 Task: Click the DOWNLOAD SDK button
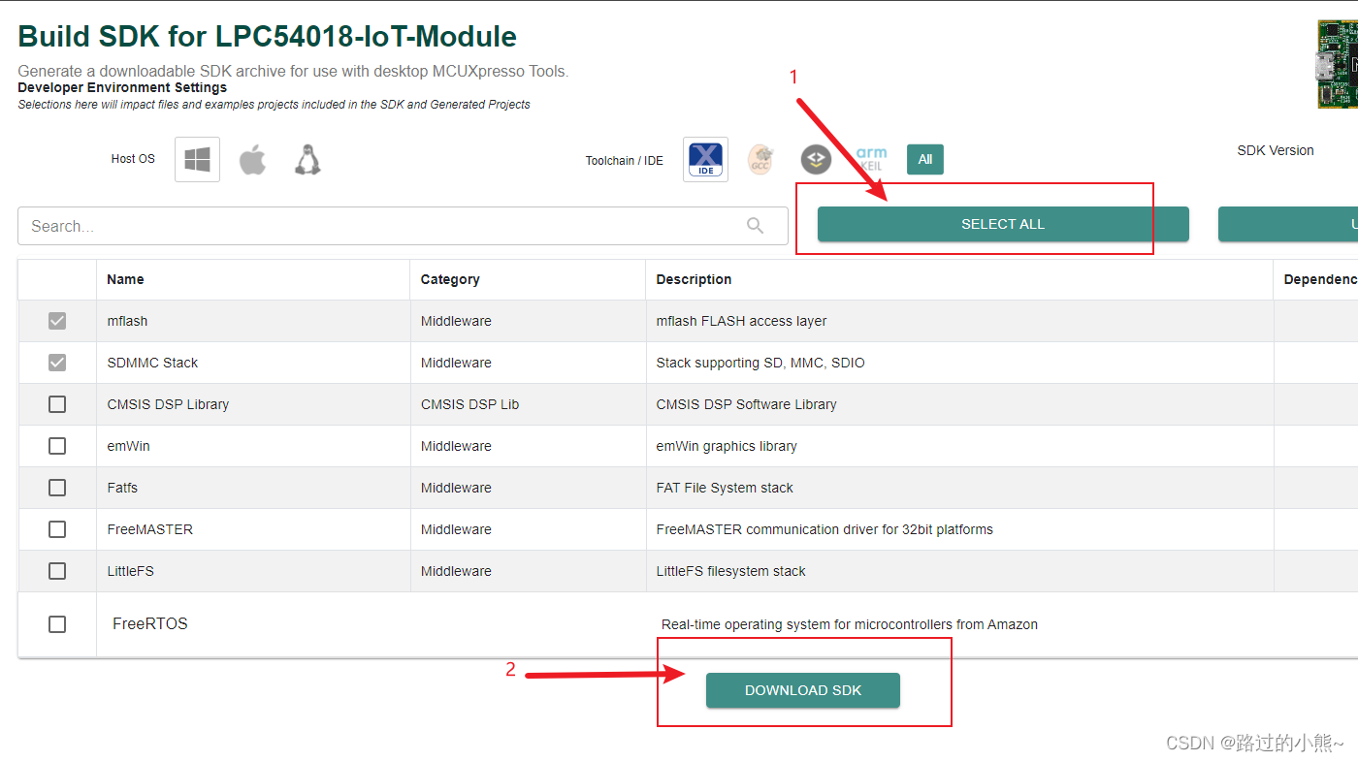coord(803,690)
